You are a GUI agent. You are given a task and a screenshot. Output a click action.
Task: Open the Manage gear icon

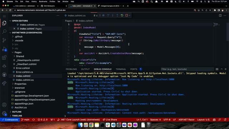4,113
